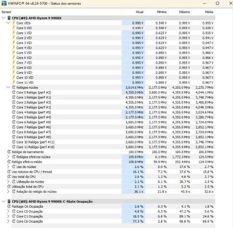
Task: Click the clock icon beside Relógio de barramento
Action: [9, 152]
